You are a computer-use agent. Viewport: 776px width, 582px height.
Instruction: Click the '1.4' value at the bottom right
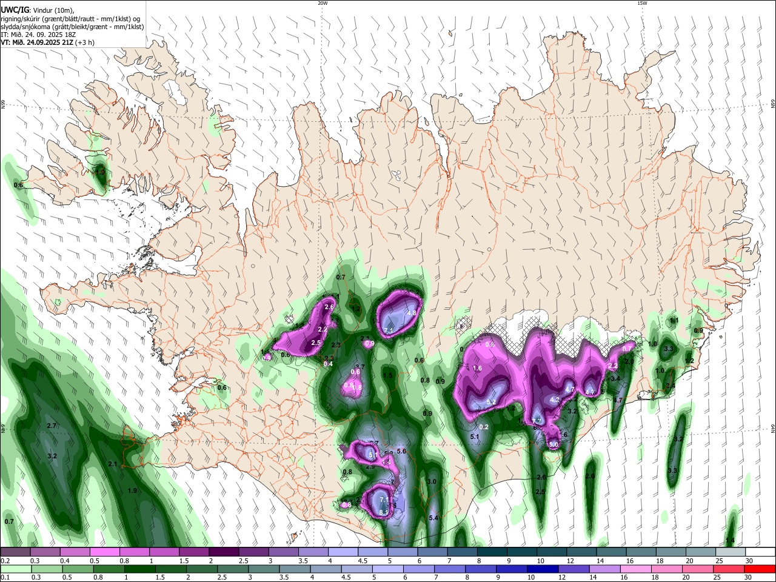(730, 541)
